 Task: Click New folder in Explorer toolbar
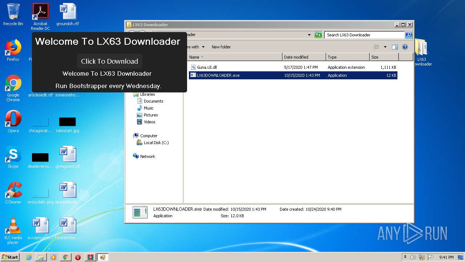click(221, 47)
